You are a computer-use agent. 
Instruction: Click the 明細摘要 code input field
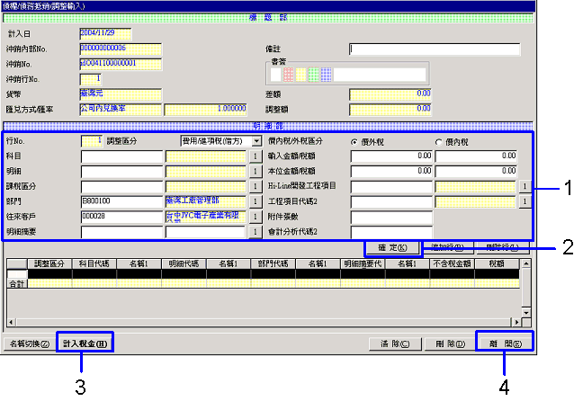point(121,232)
